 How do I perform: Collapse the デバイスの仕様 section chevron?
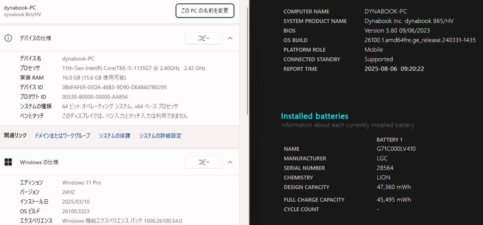click(x=230, y=38)
